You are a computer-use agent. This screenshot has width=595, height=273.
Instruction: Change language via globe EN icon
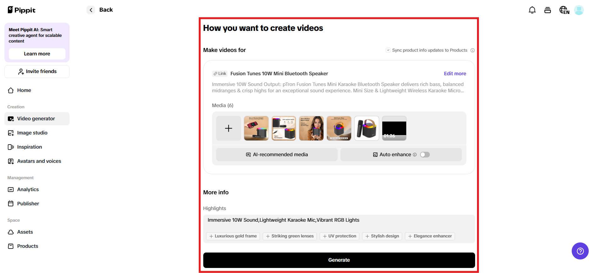point(564,10)
